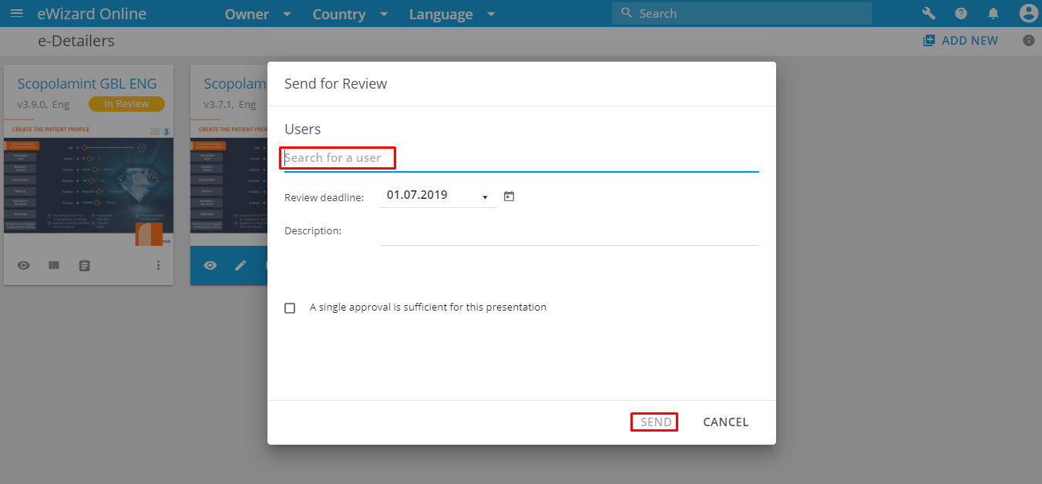1042x484 pixels.
Task: Expand the Country dropdown filter
Action: tap(350, 15)
